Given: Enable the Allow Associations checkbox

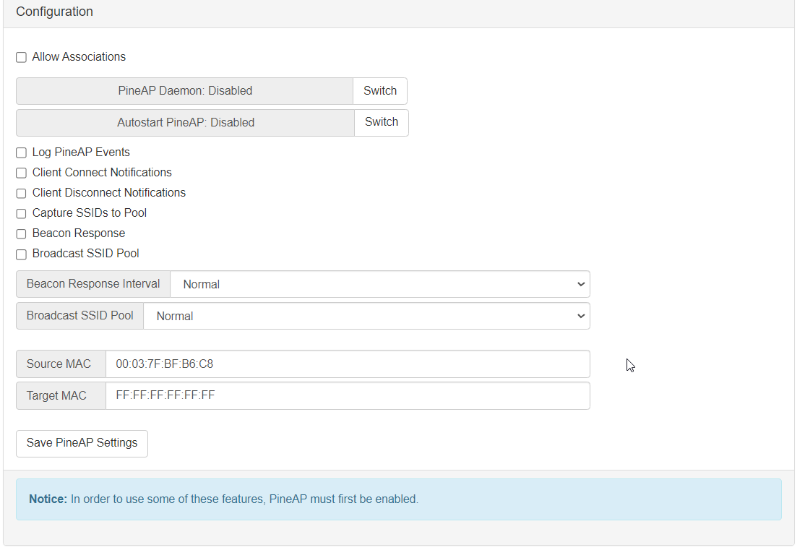Looking at the screenshot, I should [21, 57].
